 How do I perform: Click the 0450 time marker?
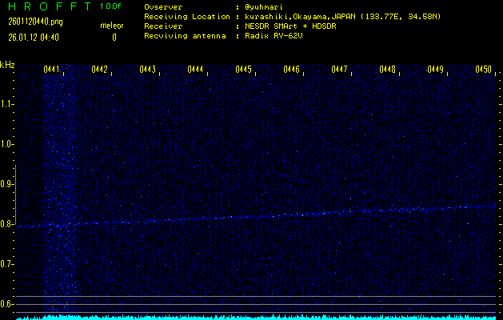tap(483, 70)
